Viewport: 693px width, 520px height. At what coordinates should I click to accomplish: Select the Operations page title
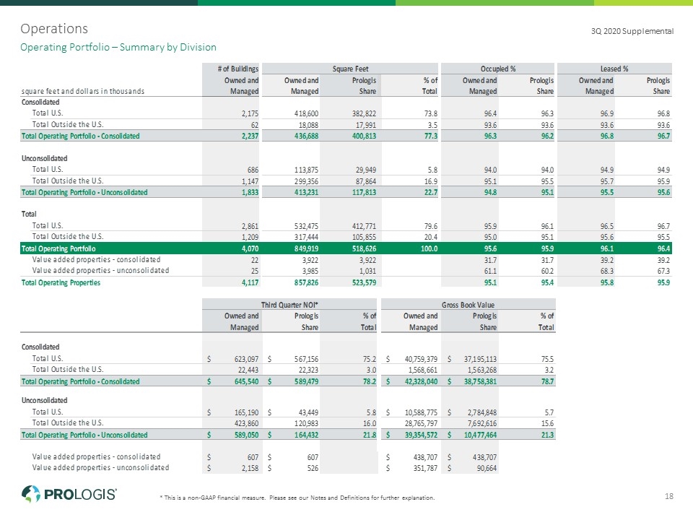[54, 29]
